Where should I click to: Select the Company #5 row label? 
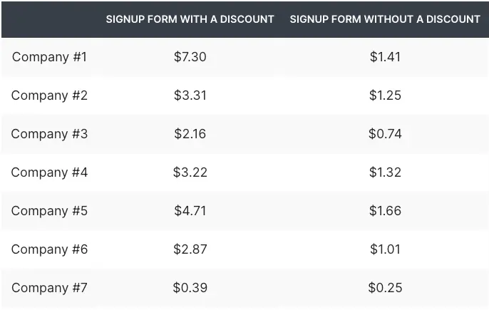click(x=49, y=211)
